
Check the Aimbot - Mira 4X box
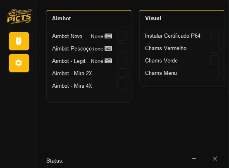point(122,85)
